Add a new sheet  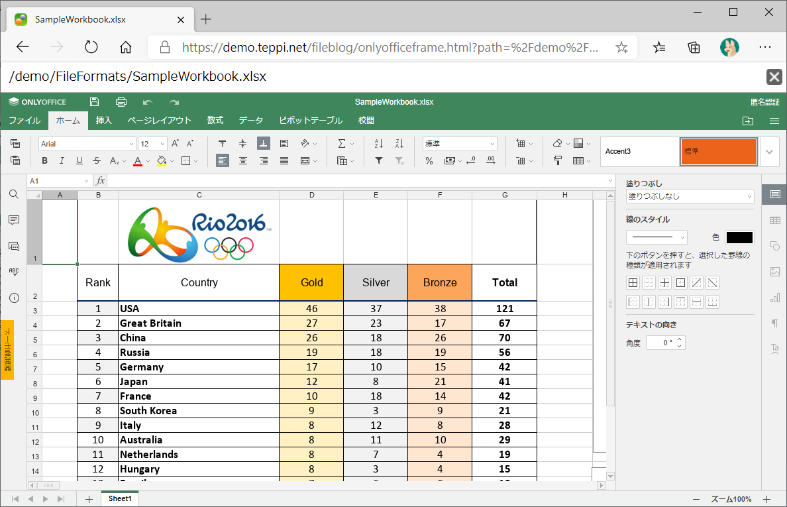[x=89, y=499]
